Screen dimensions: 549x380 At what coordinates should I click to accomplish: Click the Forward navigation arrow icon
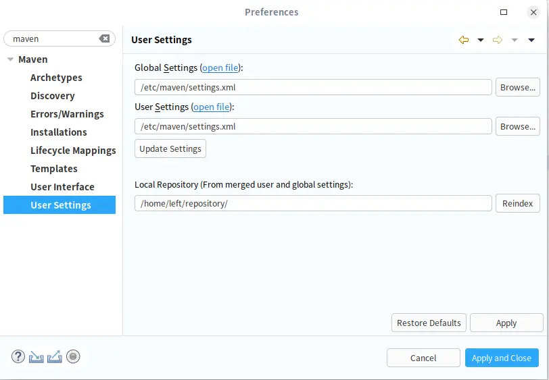497,40
